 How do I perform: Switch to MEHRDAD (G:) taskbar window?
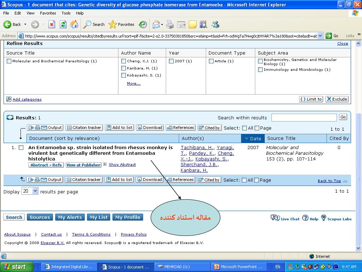point(182,267)
